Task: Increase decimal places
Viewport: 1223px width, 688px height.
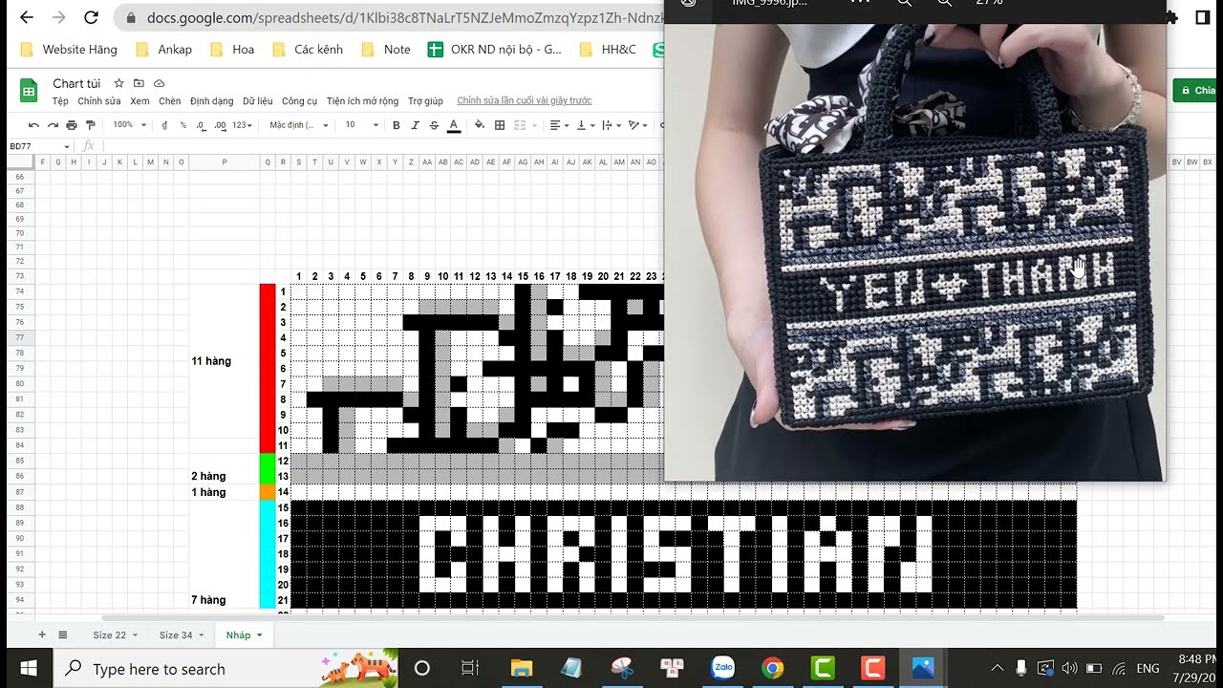Action: click(220, 125)
